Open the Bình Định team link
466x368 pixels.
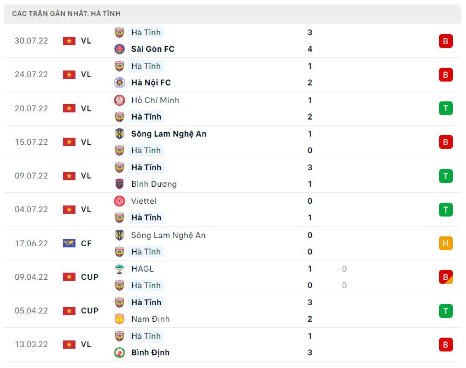pos(150,353)
